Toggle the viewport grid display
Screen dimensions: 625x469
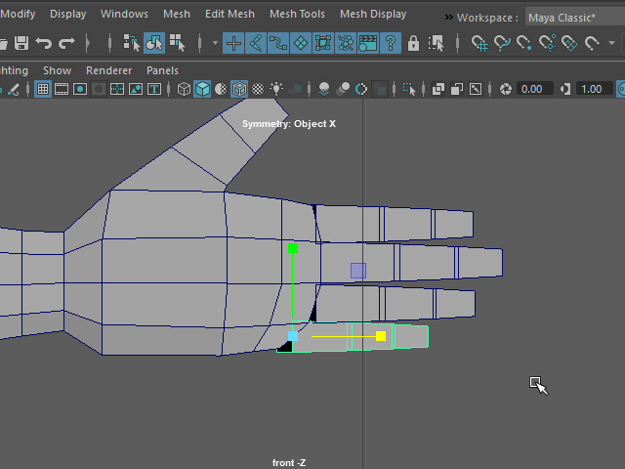click(x=43, y=89)
